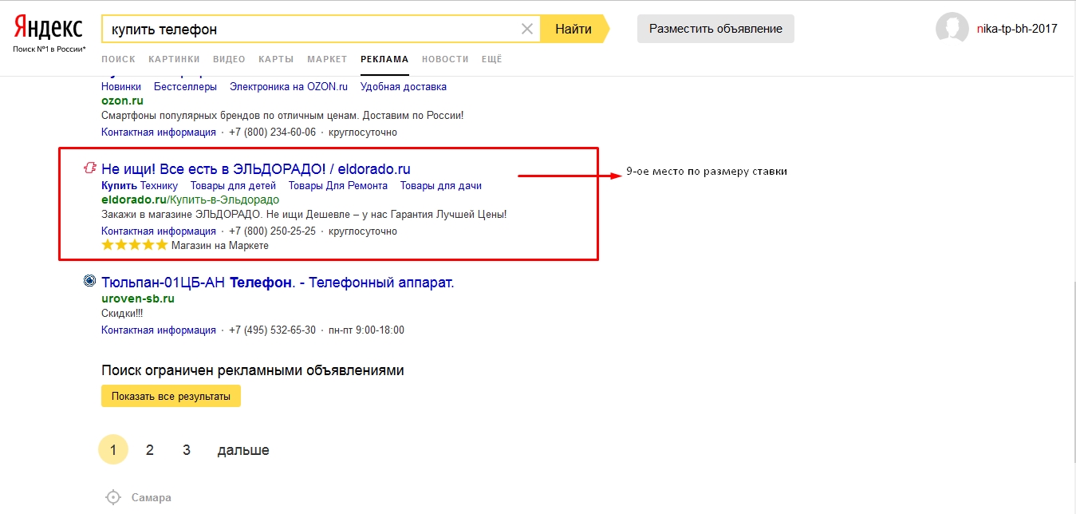Open ozon ad Контактная информация
This screenshot has height=514, width=1076.
pyautogui.click(x=159, y=132)
